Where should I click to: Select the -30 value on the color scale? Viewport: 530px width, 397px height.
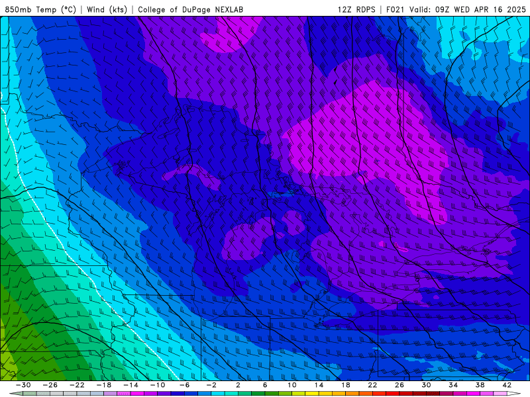click(x=23, y=385)
